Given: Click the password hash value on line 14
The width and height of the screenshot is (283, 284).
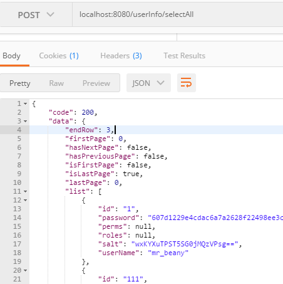Looking at the screenshot, I should click(x=215, y=218).
